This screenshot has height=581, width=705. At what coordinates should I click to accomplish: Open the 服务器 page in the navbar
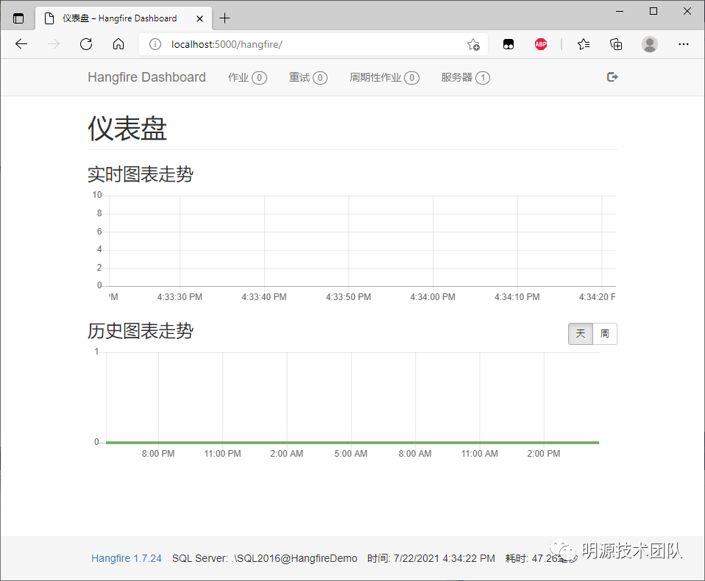(465, 77)
